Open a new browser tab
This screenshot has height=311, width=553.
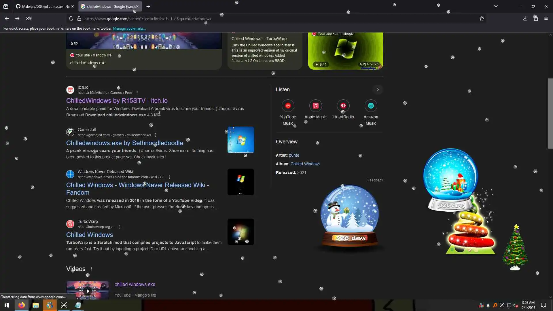pos(148,6)
